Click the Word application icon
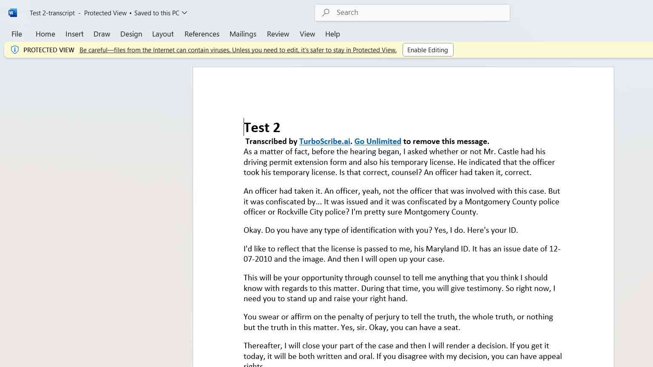653x367 pixels. coord(13,13)
